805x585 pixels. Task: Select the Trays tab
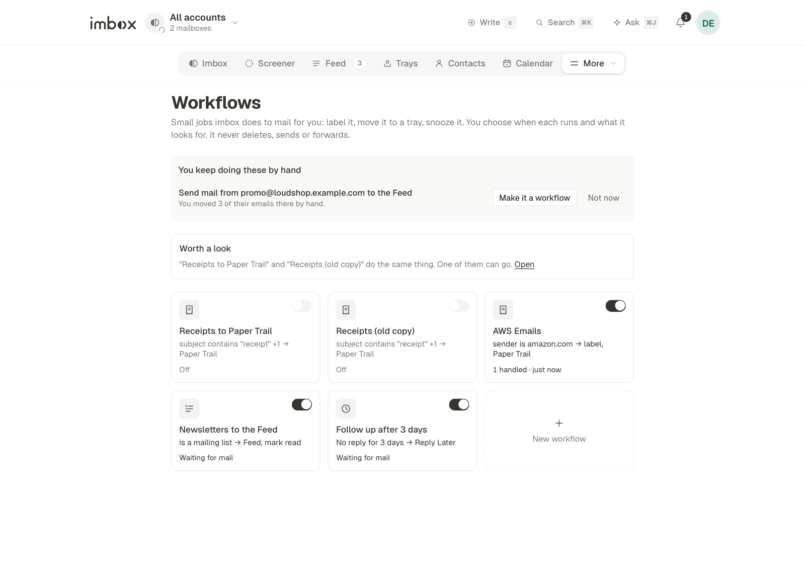400,63
